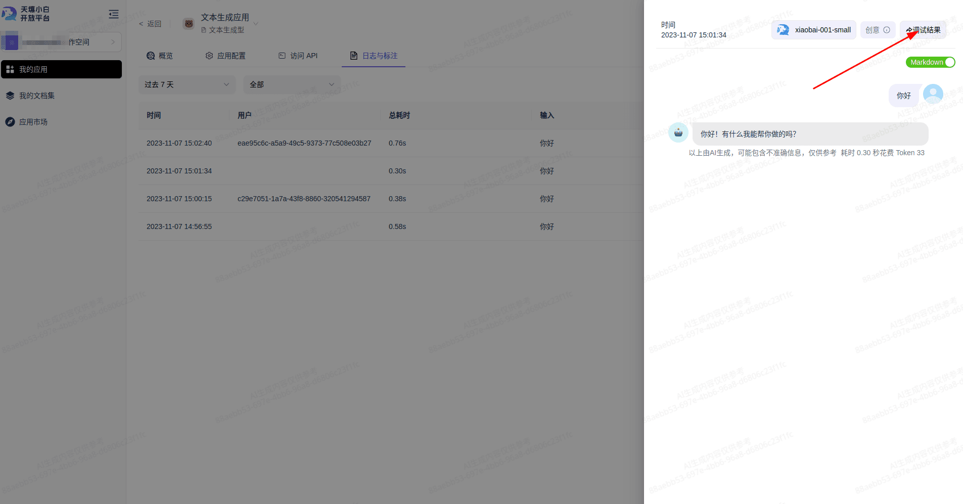Open the 全部 filter dropdown
This screenshot has height=504, width=963.
292,84
